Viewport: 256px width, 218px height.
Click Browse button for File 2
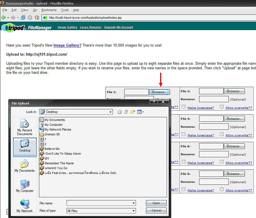(234, 91)
